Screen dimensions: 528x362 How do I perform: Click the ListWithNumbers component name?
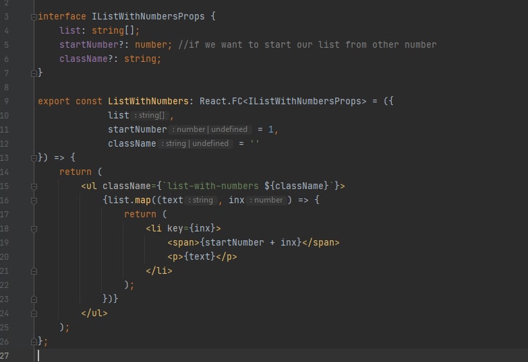click(x=148, y=101)
